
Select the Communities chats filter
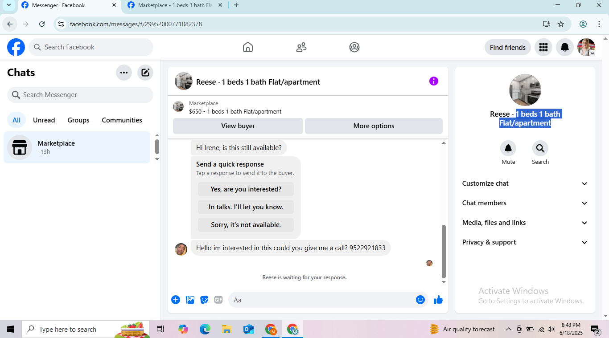point(122,120)
